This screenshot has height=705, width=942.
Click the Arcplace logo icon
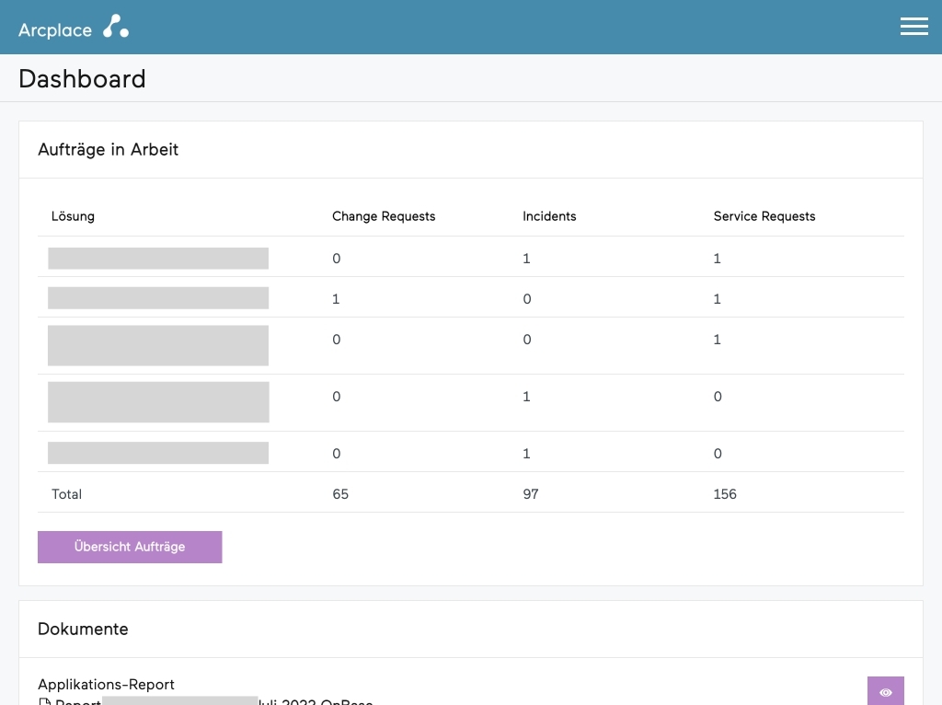tap(115, 27)
